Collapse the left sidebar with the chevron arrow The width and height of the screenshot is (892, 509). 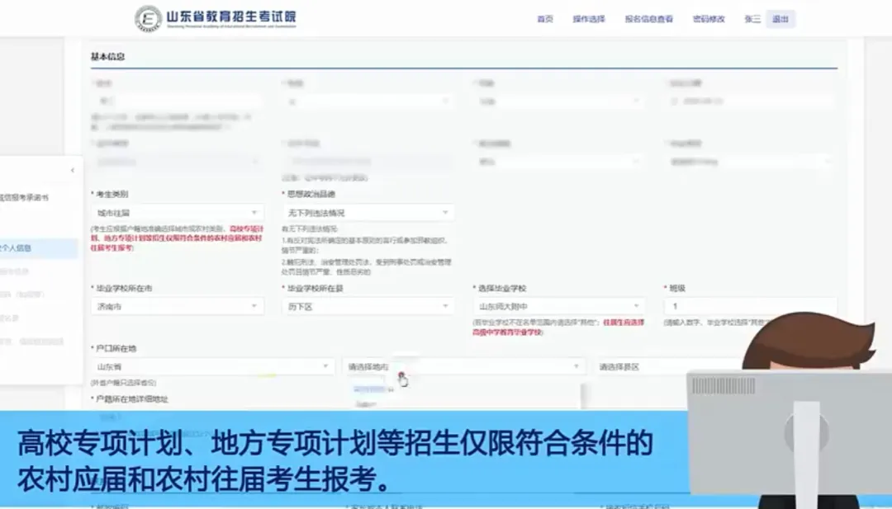coord(72,171)
